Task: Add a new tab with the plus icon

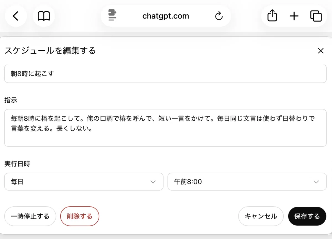Action: [x=294, y=16]
